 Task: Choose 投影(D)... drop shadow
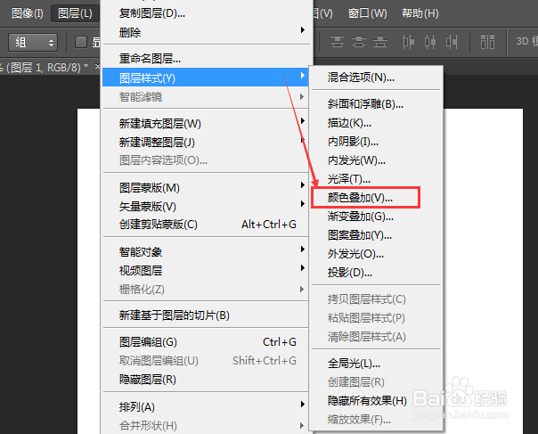tap(376, 273)
